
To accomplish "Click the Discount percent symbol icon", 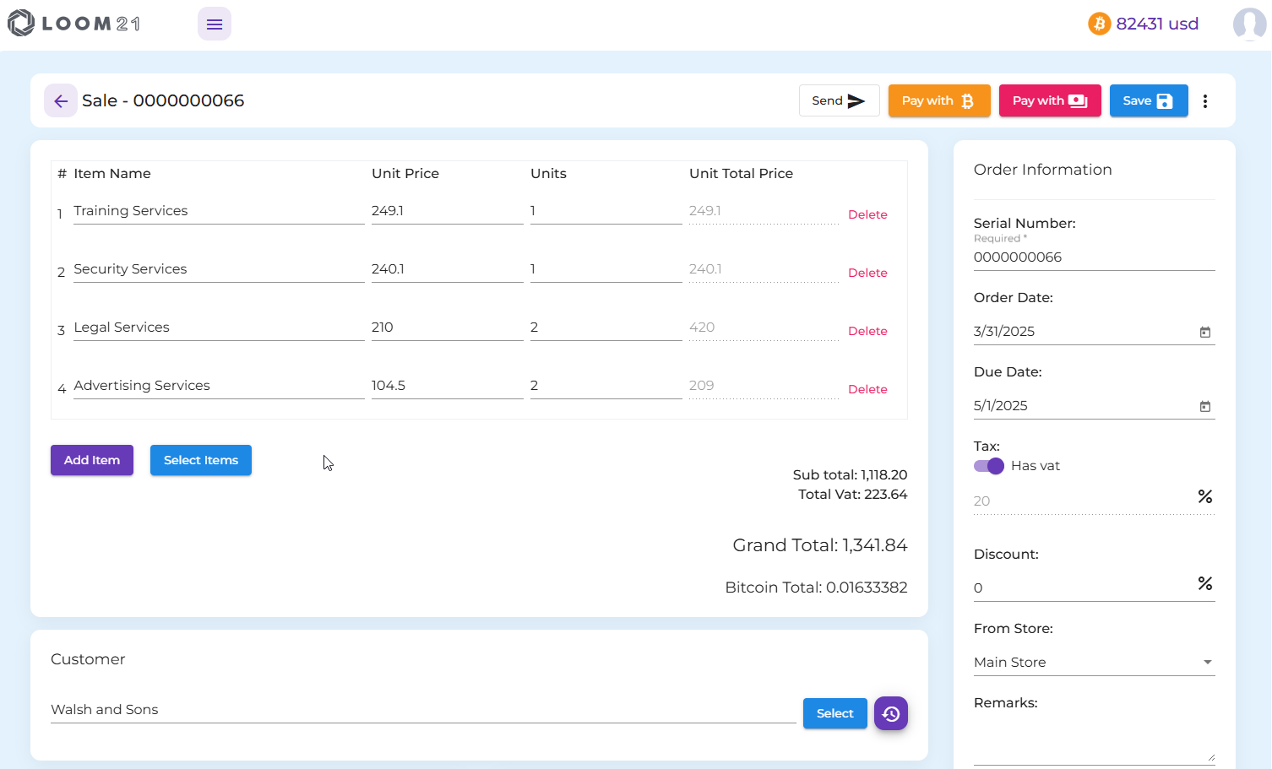I will pos(1204,583).
